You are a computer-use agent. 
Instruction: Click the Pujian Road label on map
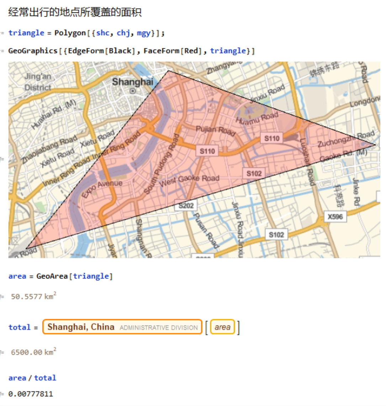pos(216,131)
